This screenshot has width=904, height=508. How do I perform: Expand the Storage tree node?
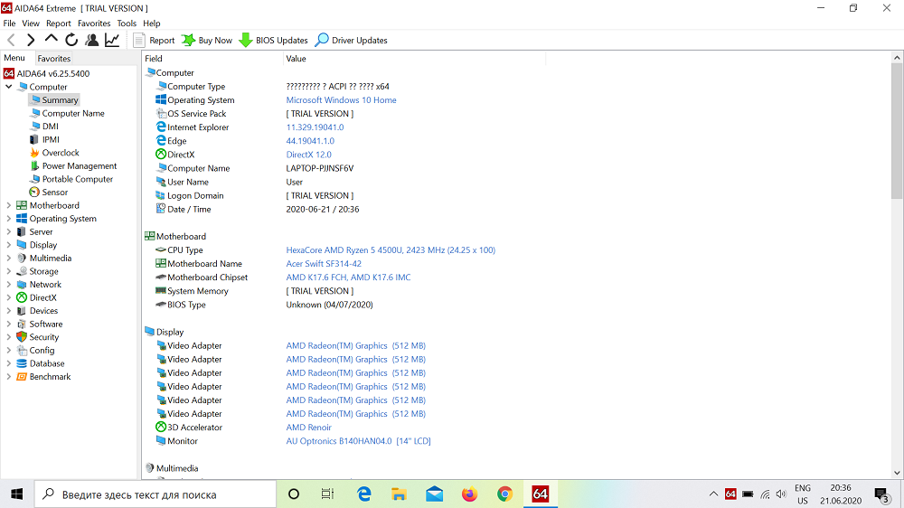tap(9, 271)
